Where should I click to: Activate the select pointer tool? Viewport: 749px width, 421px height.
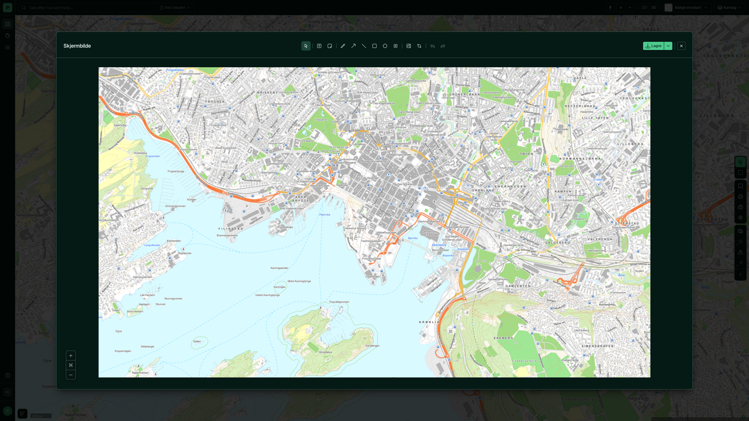tap(306, 46)
